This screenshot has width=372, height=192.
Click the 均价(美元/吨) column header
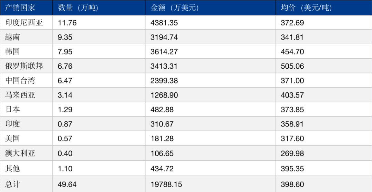306,8
